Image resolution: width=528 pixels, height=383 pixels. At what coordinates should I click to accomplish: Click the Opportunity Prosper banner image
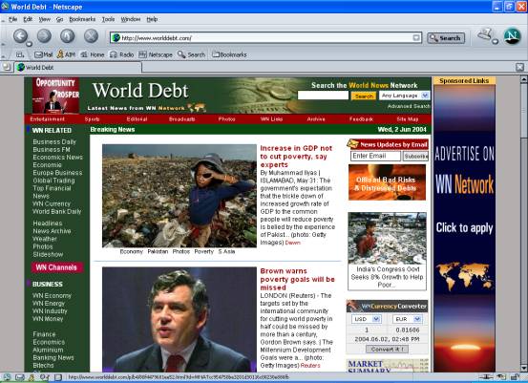pos(56,96)
